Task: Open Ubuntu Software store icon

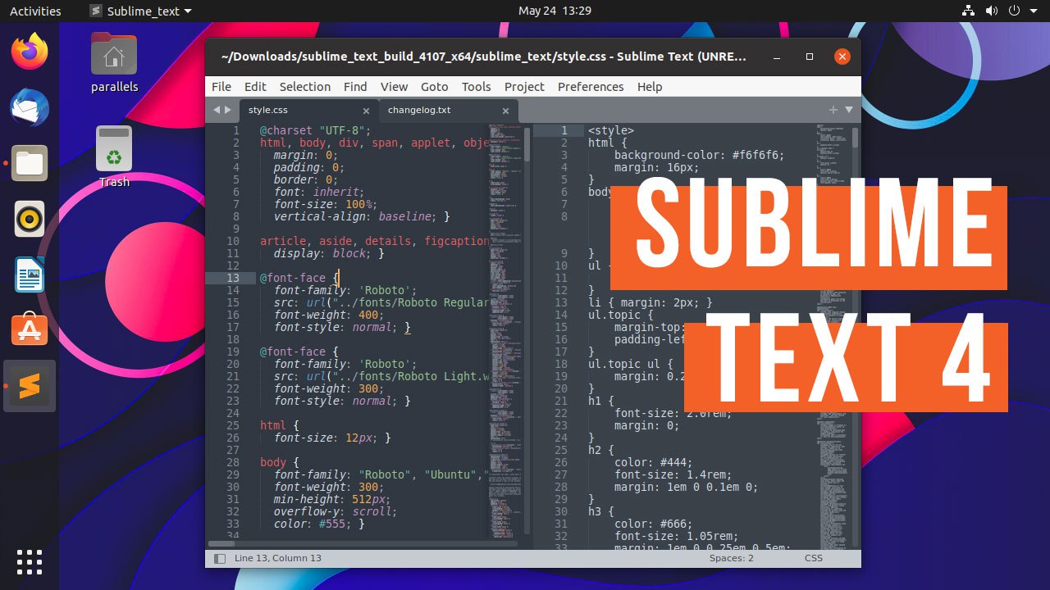Action: 30,330
